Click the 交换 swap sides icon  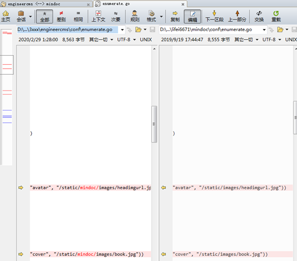[x=259, y=16]
